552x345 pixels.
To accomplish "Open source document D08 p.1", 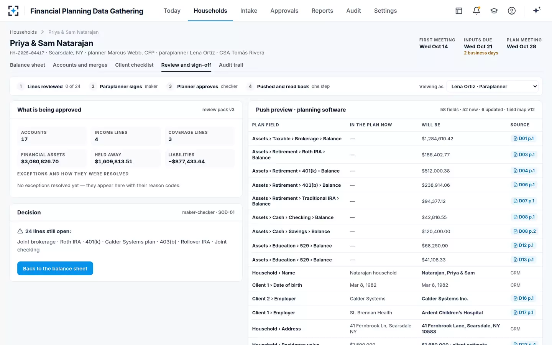I will pos(524,217).
